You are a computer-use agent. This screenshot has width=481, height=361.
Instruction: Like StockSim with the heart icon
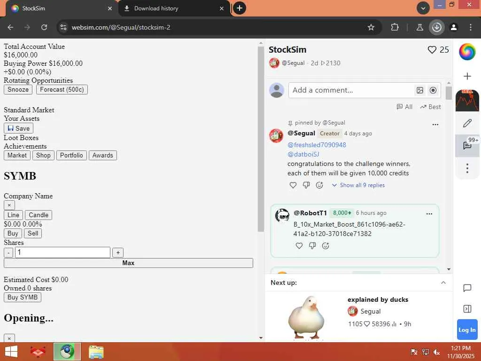[432, 50]
